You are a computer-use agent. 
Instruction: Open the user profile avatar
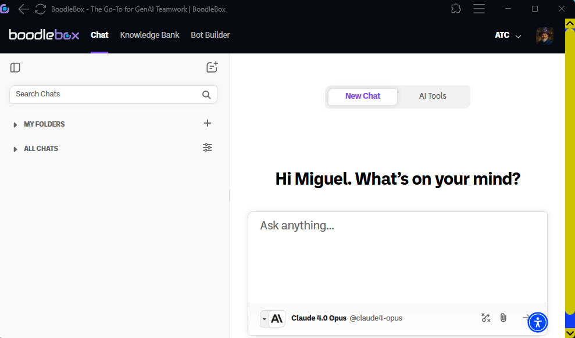point(544,35)
